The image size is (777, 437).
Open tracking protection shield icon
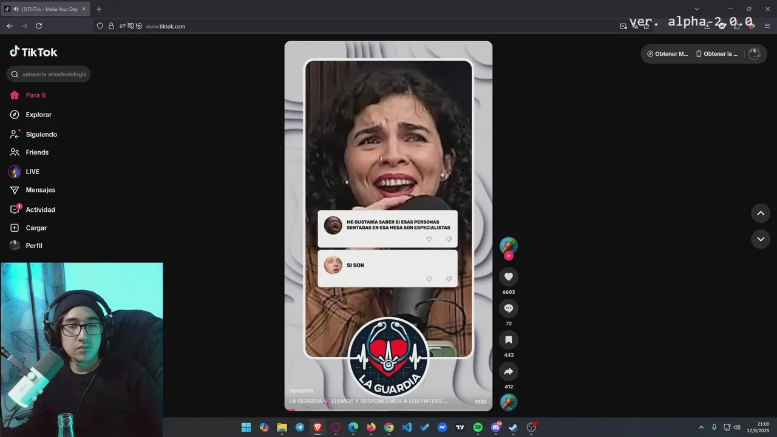[x=100, y=26]
